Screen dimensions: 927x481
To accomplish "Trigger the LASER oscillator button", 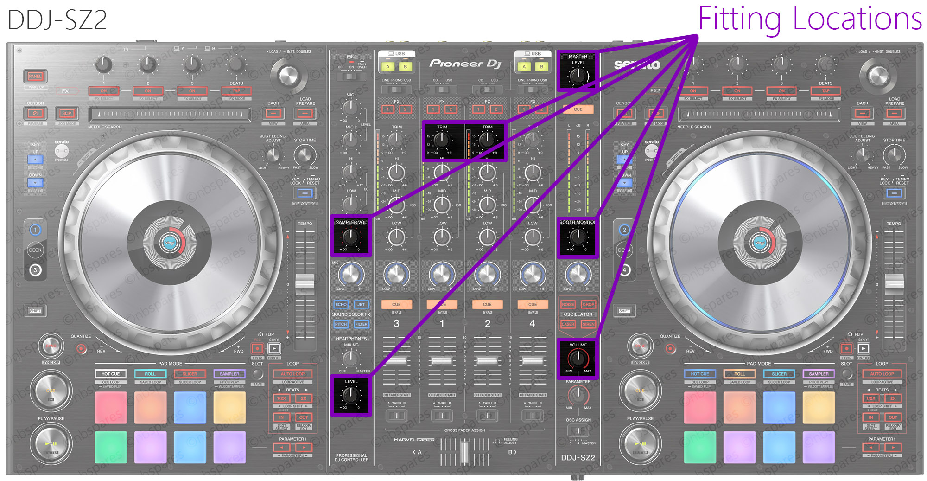I will [x=568, y=324].
